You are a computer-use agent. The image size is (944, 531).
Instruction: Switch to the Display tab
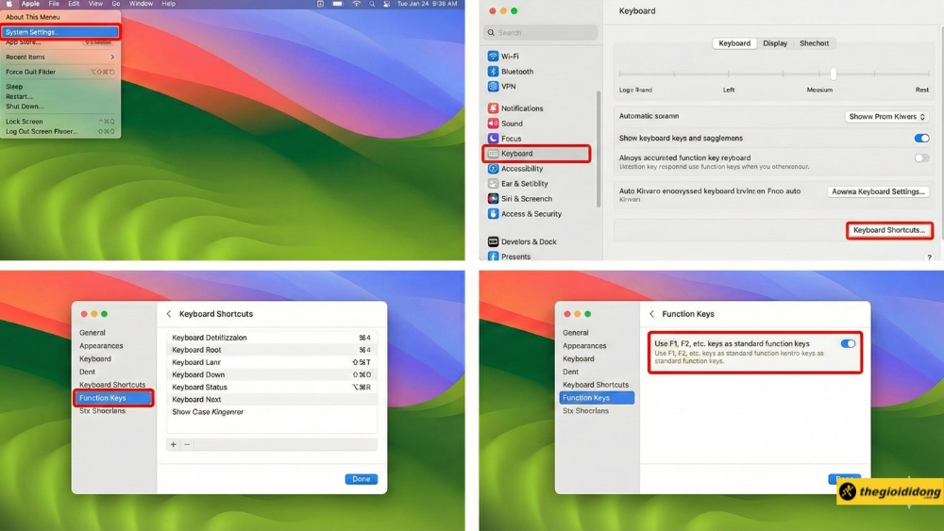click(x=775, y=43)
